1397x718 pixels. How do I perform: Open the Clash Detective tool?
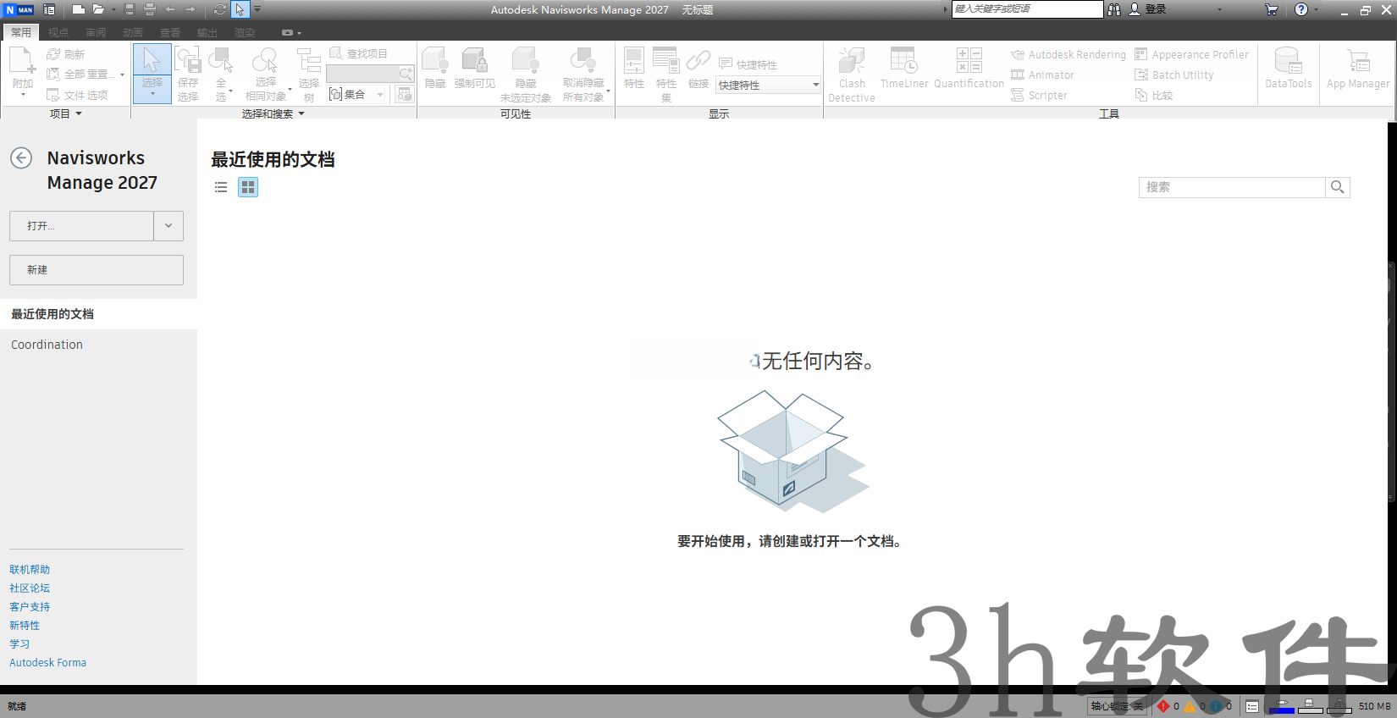point(852,75)
